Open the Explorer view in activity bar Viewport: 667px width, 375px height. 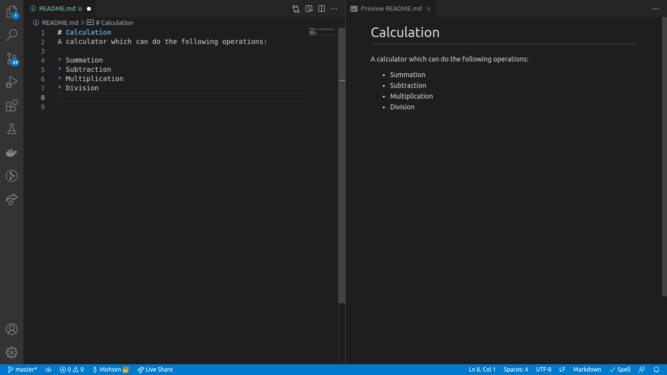[x=12, y=12]
